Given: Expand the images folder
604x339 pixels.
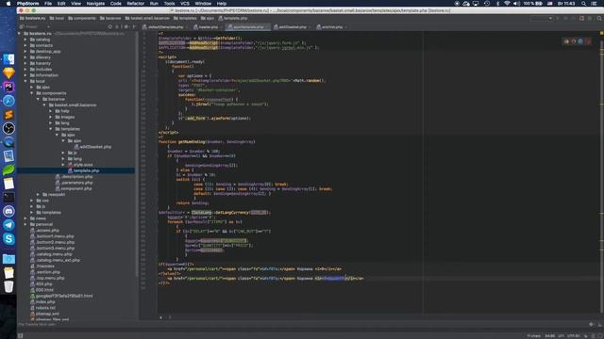Looking at the screenshot, I should pyautogui.click(x=51, y=117).
